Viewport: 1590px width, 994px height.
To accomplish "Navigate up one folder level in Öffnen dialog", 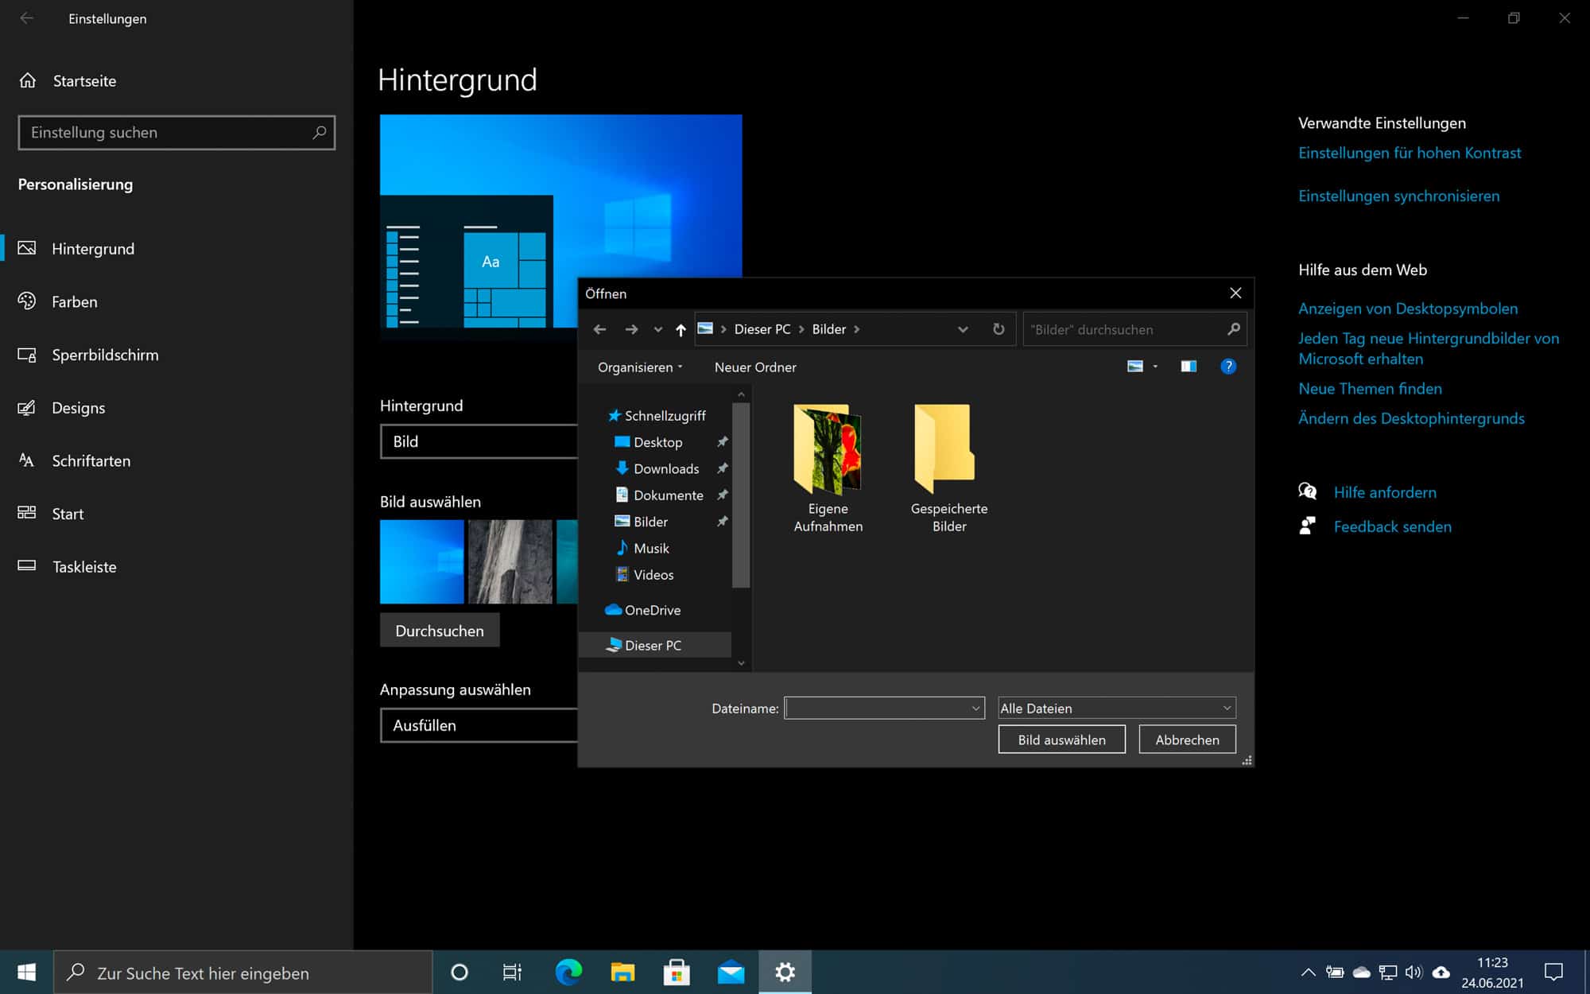I will 681,329.
